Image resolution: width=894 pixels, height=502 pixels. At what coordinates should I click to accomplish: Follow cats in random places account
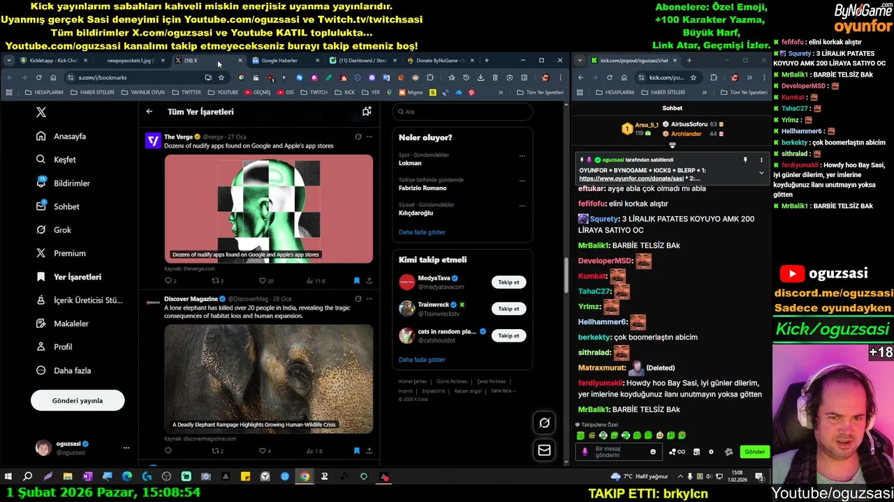(x=508, y=335)
